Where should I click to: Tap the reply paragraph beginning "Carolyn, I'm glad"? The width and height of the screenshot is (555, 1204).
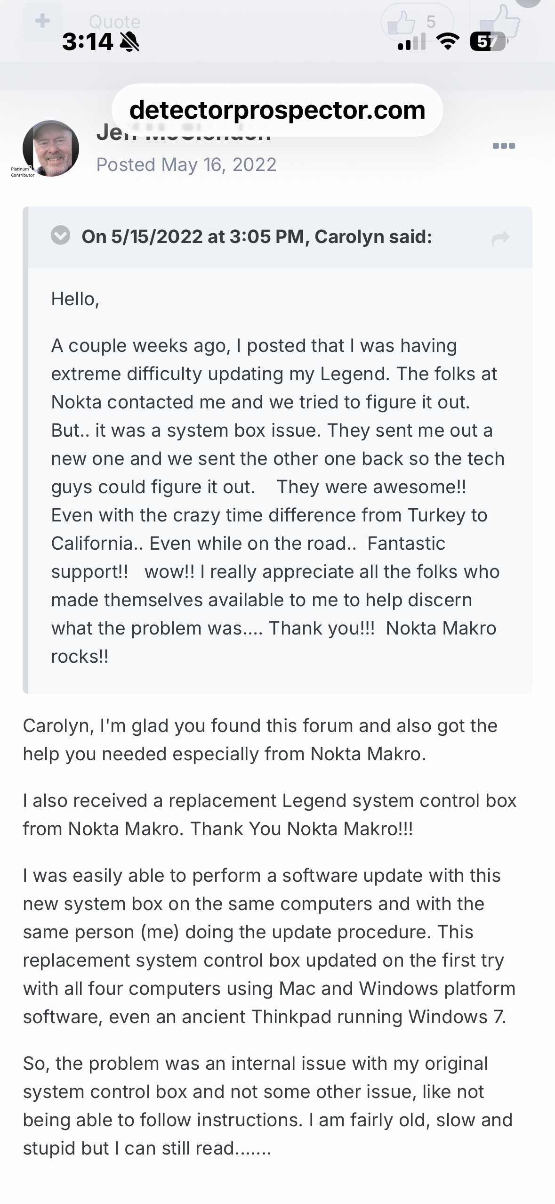(x=260, y=740)
